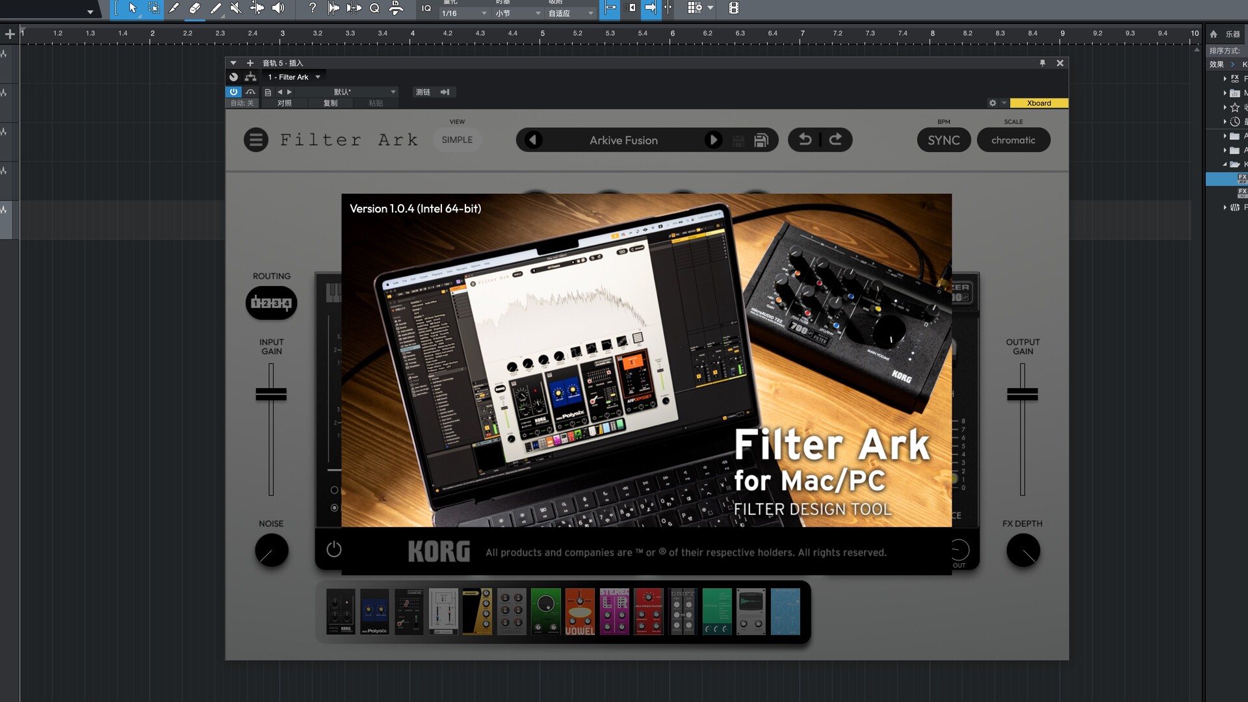Viewport: 1248px width, 702px height.
Task: Toggle plugin power bypass button
Action: point(233,92)
